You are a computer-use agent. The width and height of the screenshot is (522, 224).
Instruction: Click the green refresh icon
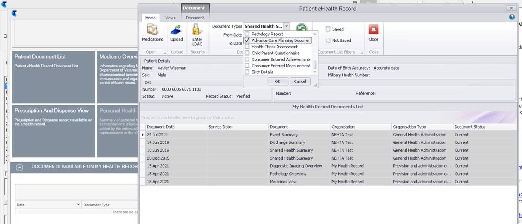click(301, 28)
